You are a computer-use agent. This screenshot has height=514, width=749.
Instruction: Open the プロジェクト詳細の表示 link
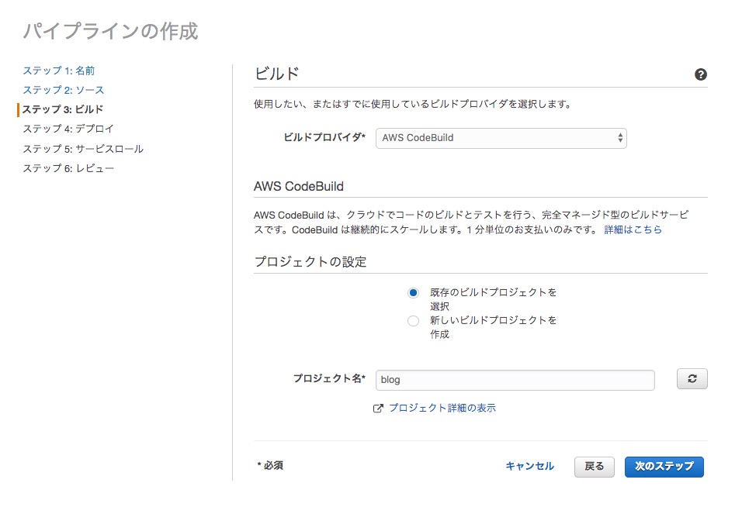442,408
